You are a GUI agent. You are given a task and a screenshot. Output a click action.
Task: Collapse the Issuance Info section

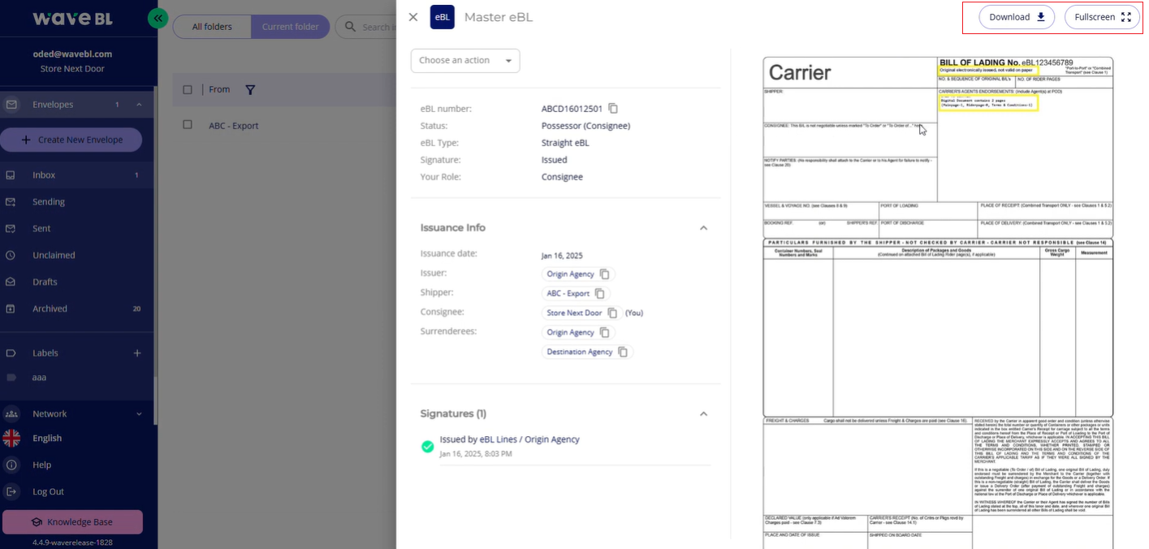click(x=703, y=228)
